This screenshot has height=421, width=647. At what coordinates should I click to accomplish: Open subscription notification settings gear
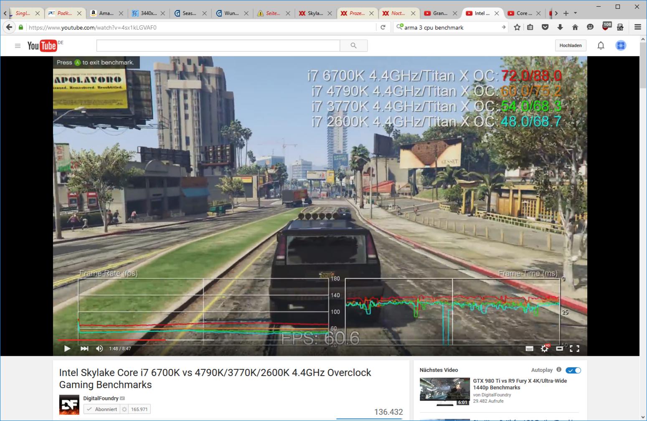pyautogui.click(x=124, y=409)
